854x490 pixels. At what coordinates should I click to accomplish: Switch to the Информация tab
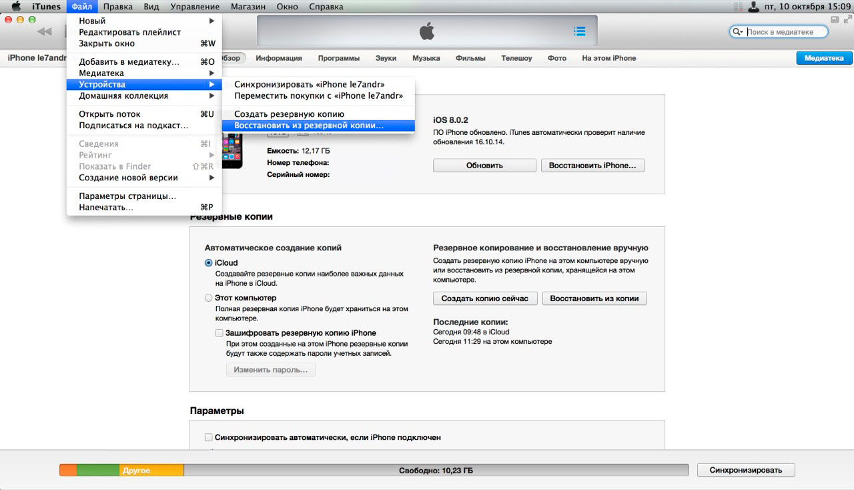coord(279,58)
